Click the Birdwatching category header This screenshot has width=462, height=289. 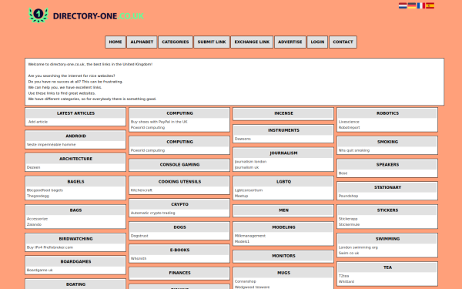tap(75, 239)
